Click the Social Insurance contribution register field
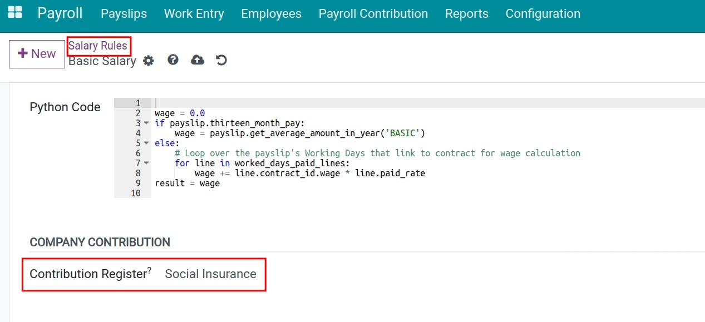The image size is (705, 322). (x=210, y=274)
